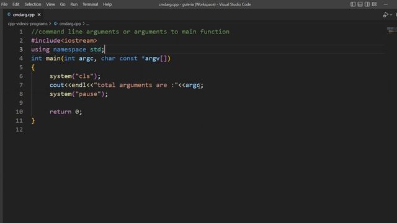Click the Debug/Run C++ file icon
The height and width of the screenshot is (223, 397).
[x=385, y=15]
